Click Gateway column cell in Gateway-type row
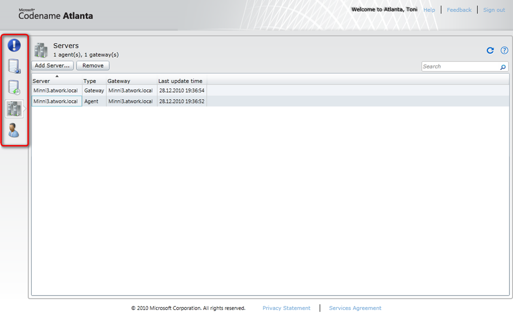 132,90
